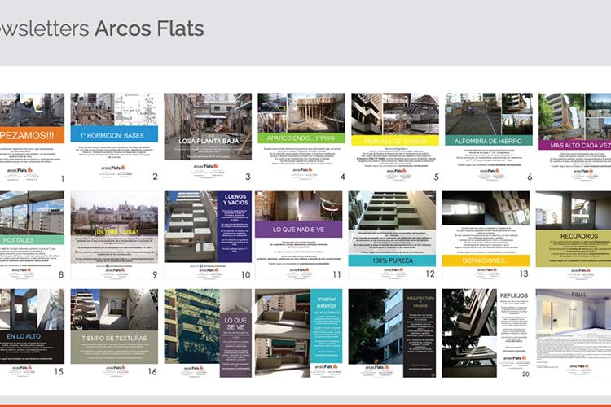Open the 'LOSA PLANTA BAJA' newsletter thumbnail
611x407 pixels.
click(x=208, y=137)
